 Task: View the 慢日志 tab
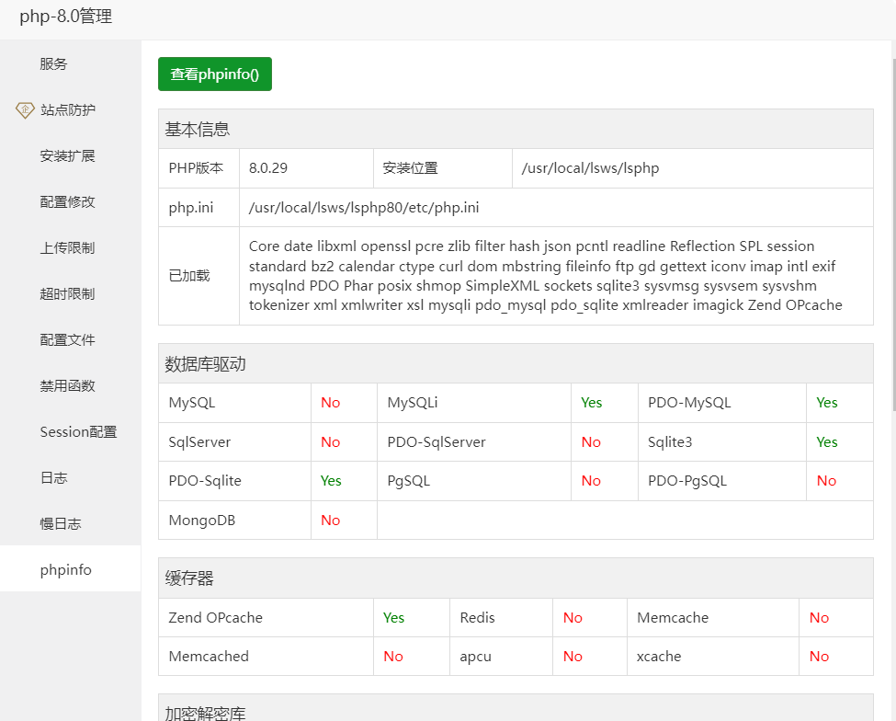61,524
